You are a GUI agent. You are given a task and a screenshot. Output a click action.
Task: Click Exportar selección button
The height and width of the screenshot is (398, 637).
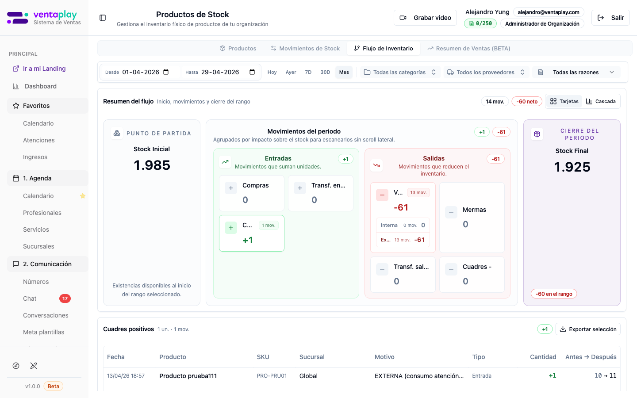(588, 329)
